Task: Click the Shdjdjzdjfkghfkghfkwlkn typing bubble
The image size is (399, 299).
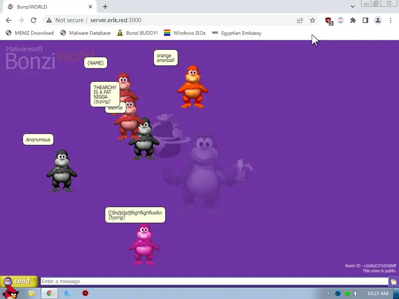Action: click(x=135, y=215)
